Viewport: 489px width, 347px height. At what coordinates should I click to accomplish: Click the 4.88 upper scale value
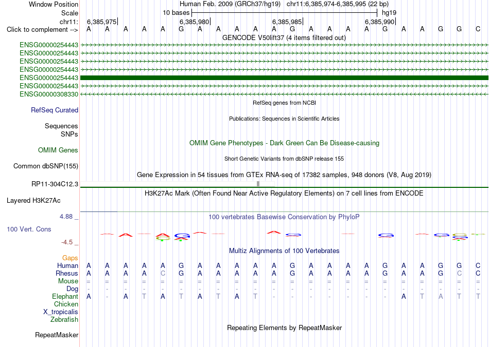pos(66,217)
